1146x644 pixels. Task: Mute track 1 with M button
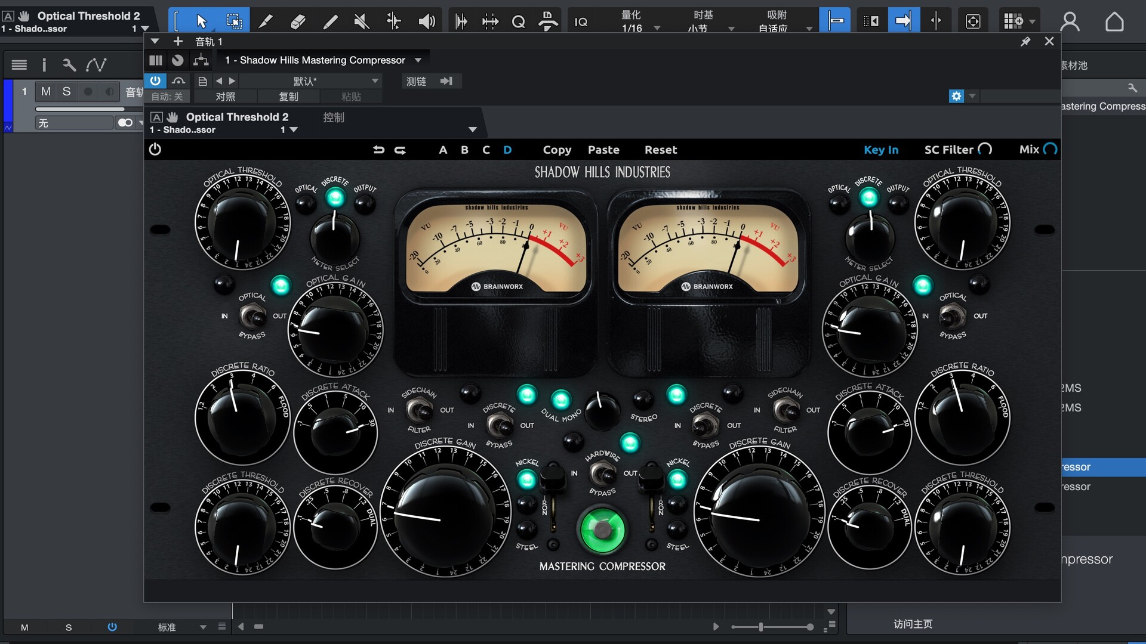[46, 91]
